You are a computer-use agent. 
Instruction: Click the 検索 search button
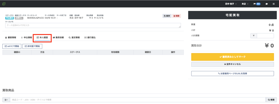[x=271, y=100]
